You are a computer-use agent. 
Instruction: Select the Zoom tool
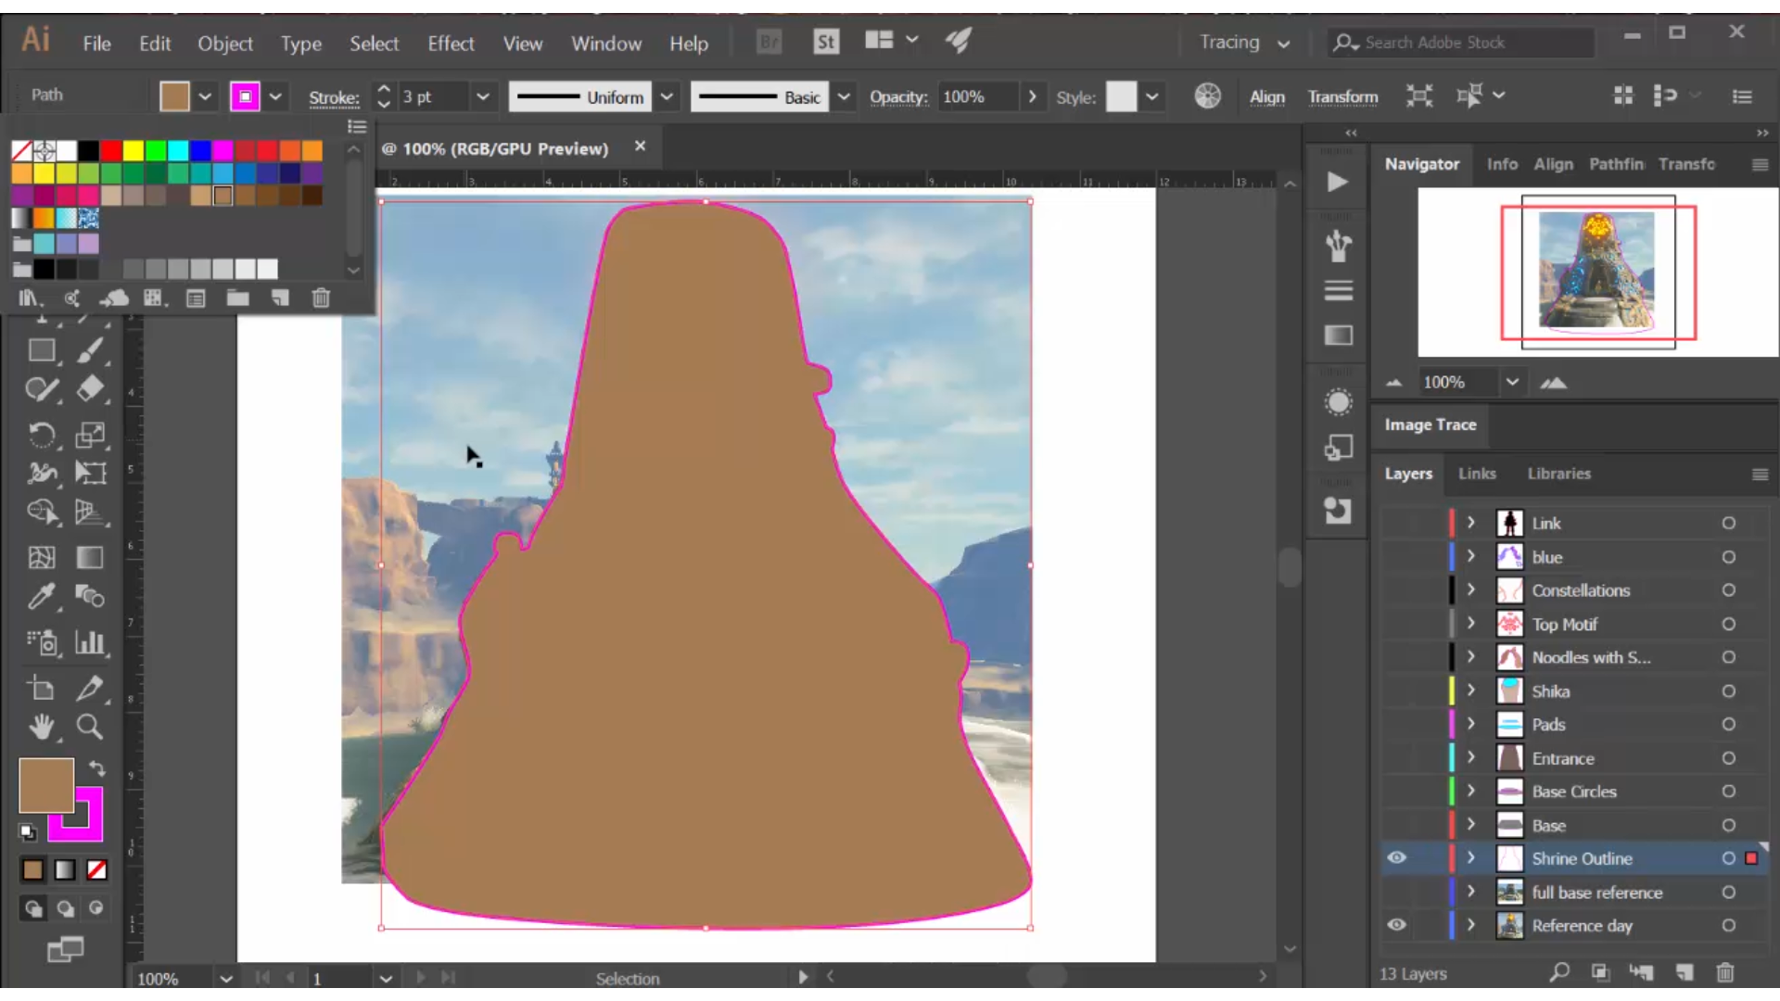tap(90, 727)
